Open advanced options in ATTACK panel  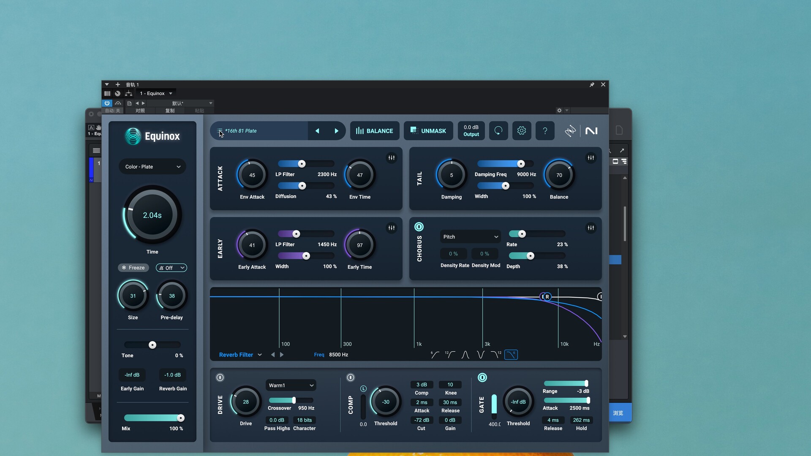point(392,158)
